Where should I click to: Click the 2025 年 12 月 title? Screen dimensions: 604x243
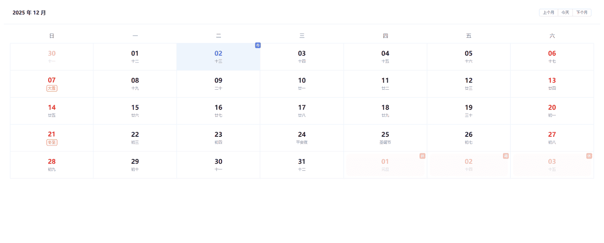29,13
